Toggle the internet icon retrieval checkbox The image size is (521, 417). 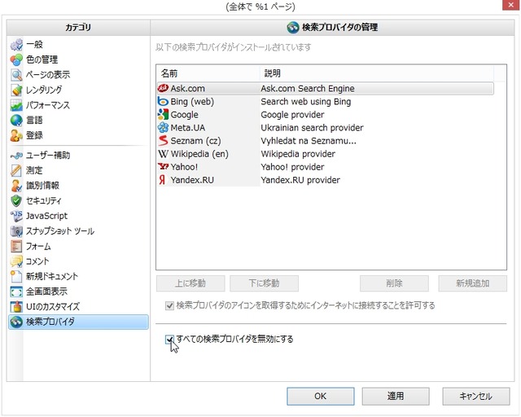[169, 305]
